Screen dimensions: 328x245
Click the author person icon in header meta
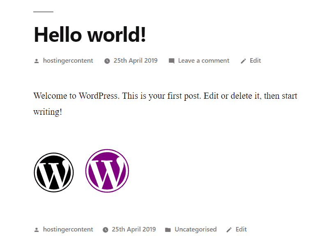click(37, 61)
